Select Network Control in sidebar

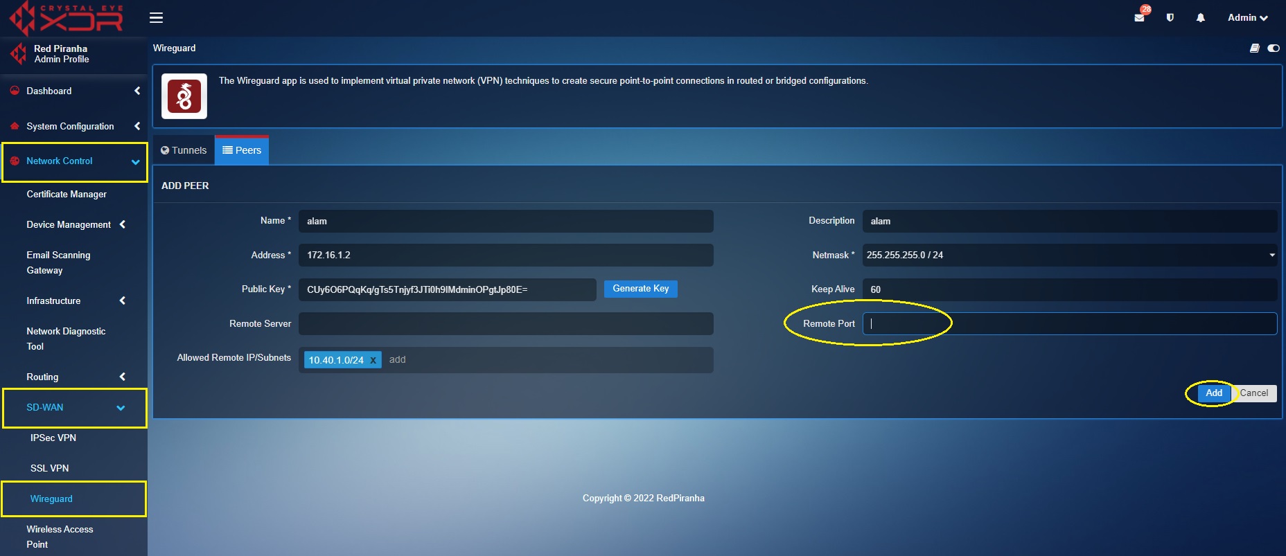59,161
